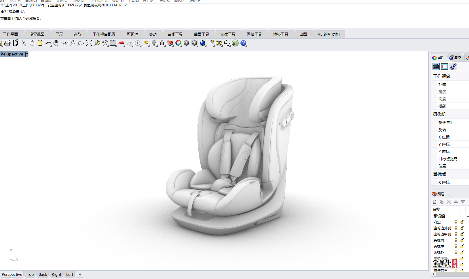Open the 实体工具 toolbar tab
469x279 pixels.
[228, 34]
